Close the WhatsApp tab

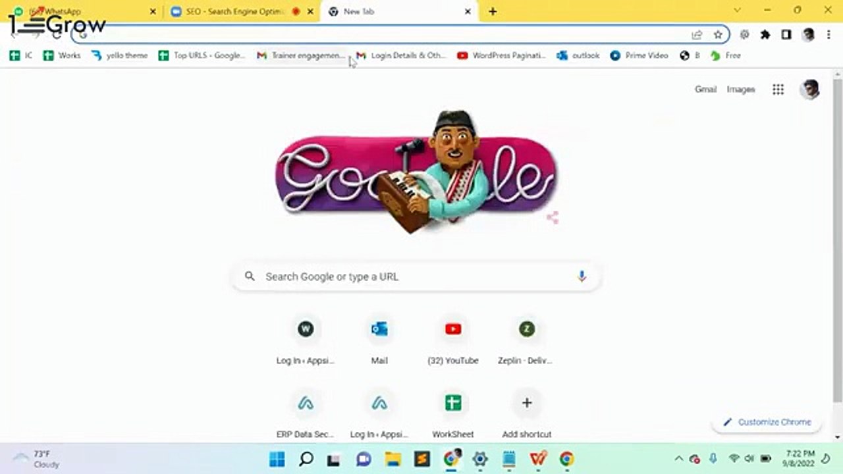(153, 11)
